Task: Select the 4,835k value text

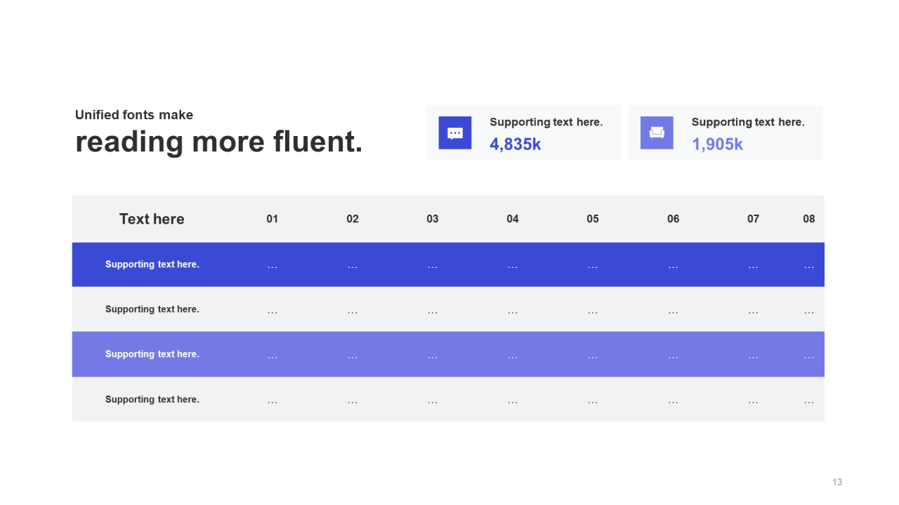Action: click(x=516, y=144)
